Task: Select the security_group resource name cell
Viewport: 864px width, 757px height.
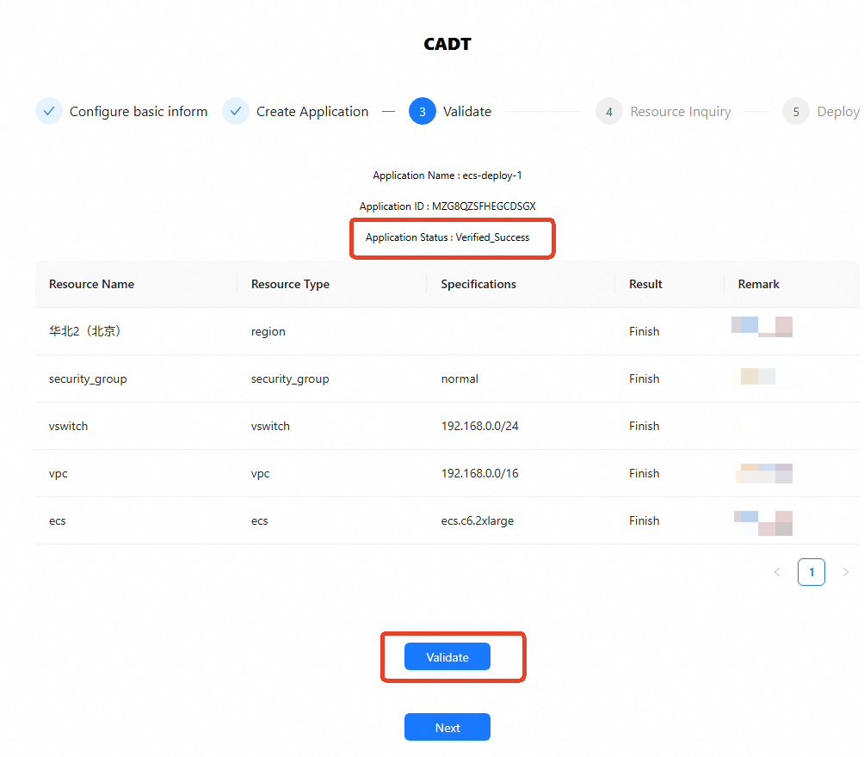Action: pos(88,378)
